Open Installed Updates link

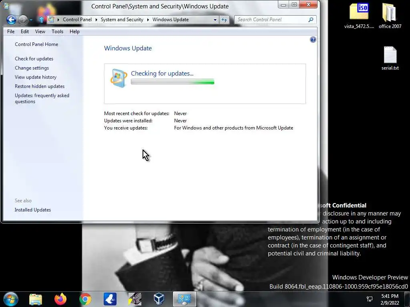click(x=33, y=210)
